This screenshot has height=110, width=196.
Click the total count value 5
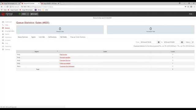[173, 69]
